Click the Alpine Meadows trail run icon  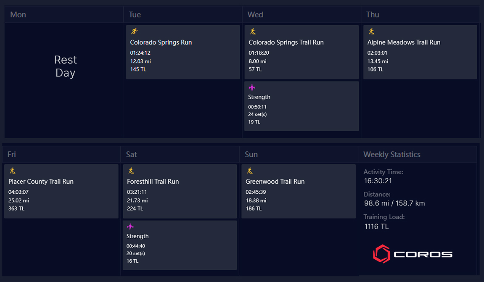371,31
